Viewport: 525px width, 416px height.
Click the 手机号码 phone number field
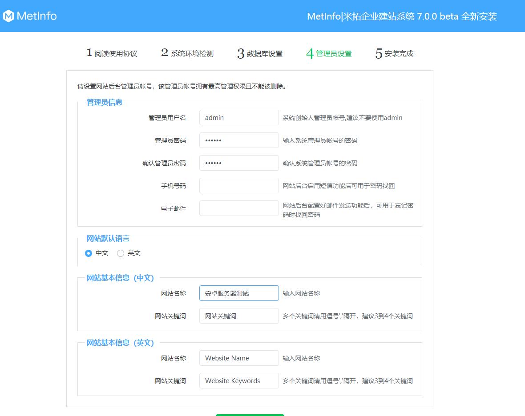click(x=239, y=185)
